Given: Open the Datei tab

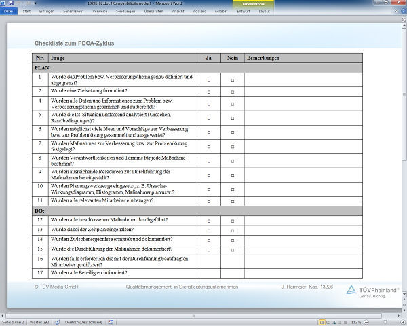Looking at the screenshot, I should click(x=9, y=12).
